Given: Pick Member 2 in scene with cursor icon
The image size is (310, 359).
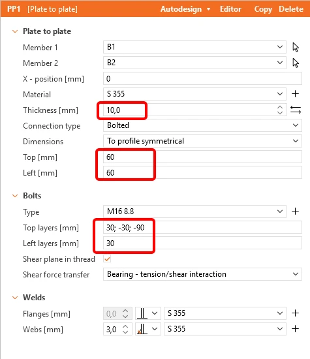Looking at the screenshot, I should coord(296,63).
